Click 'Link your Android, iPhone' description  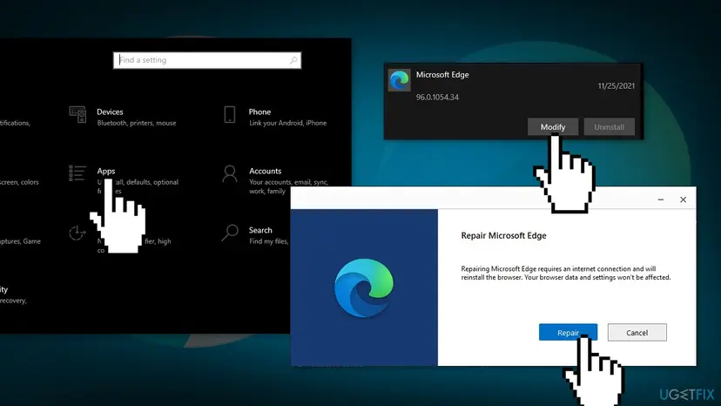click(x=288, y=123)
